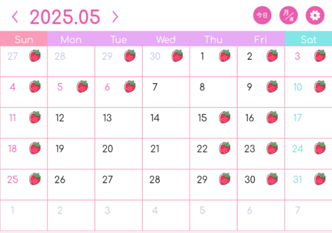Jump to today with the 今日 button
332x233 pixels.
(x=262, y=15)
